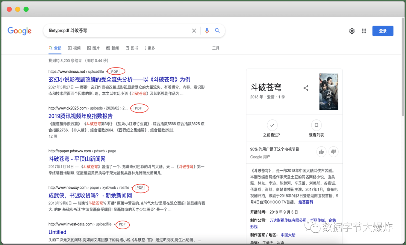This screenshot has height=245, width=406.
Task: Open the dropdown arrow beside the dx2025.com URL
Action: pyautogui.click(x=131, y=108)
